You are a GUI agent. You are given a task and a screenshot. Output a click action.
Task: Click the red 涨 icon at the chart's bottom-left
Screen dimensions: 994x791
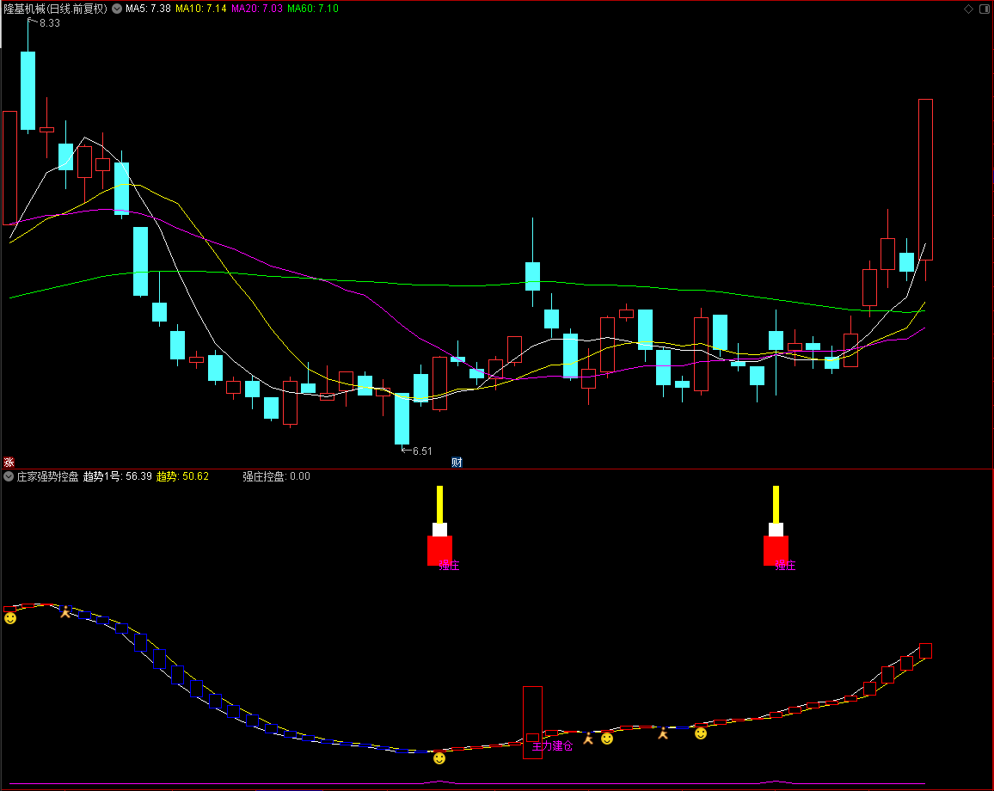(9, 462)
